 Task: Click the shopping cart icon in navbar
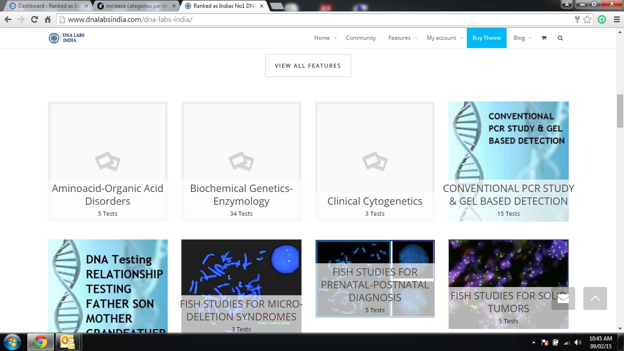click(544, 38)
